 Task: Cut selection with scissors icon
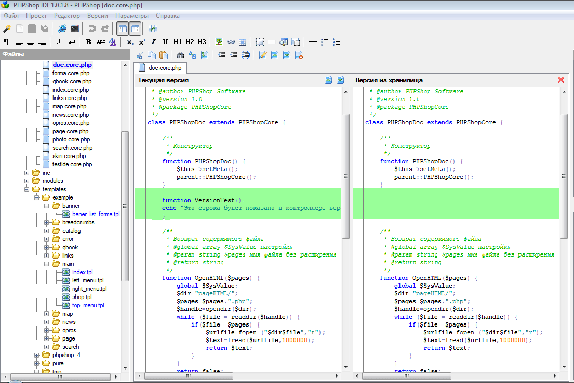[x=139, y=55]
